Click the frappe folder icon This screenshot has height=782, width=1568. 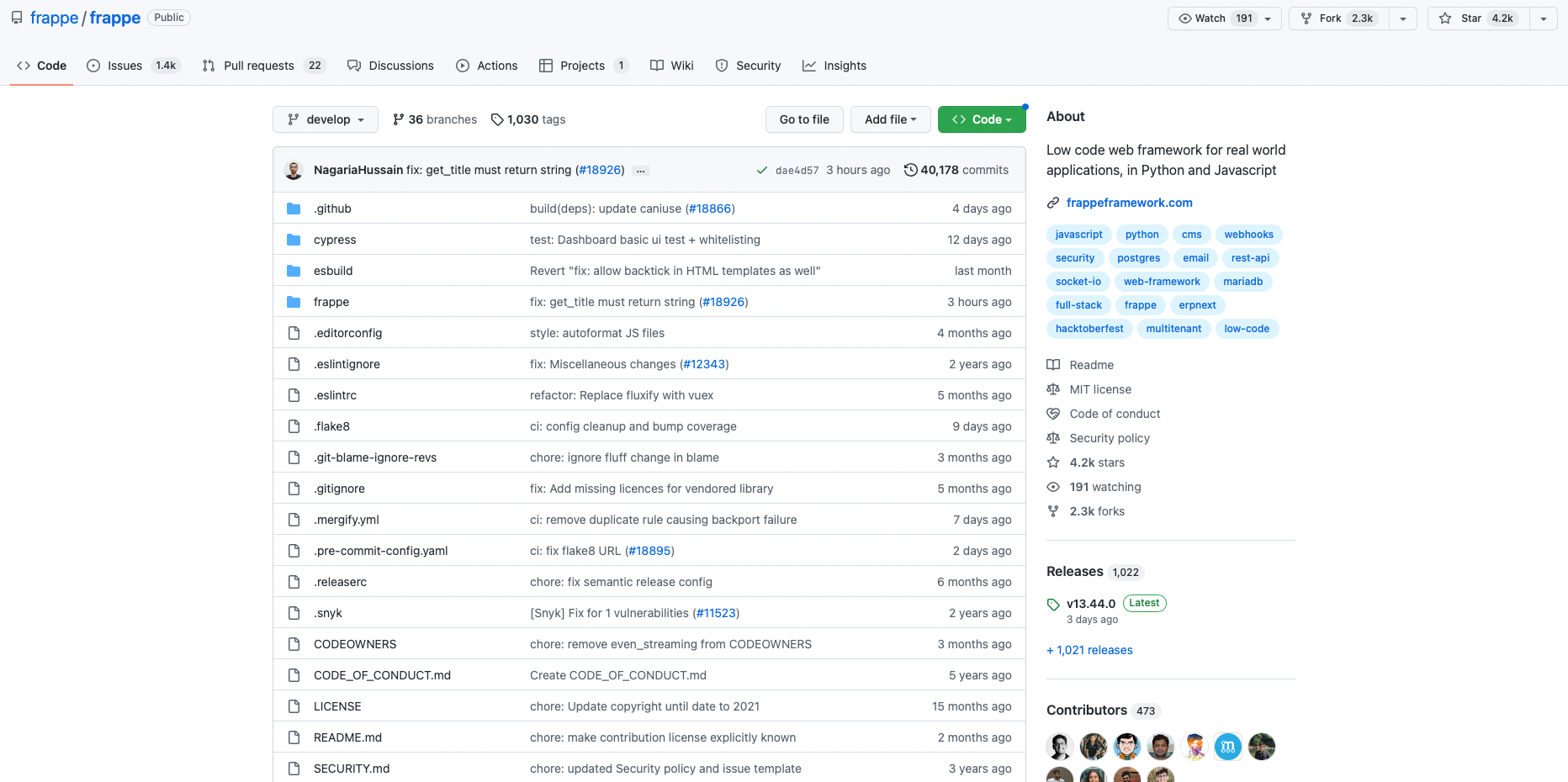coord(294,302)
